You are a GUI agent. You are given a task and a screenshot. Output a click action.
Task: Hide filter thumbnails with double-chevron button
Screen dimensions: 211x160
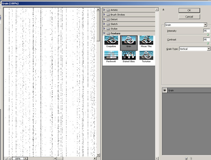163,10
